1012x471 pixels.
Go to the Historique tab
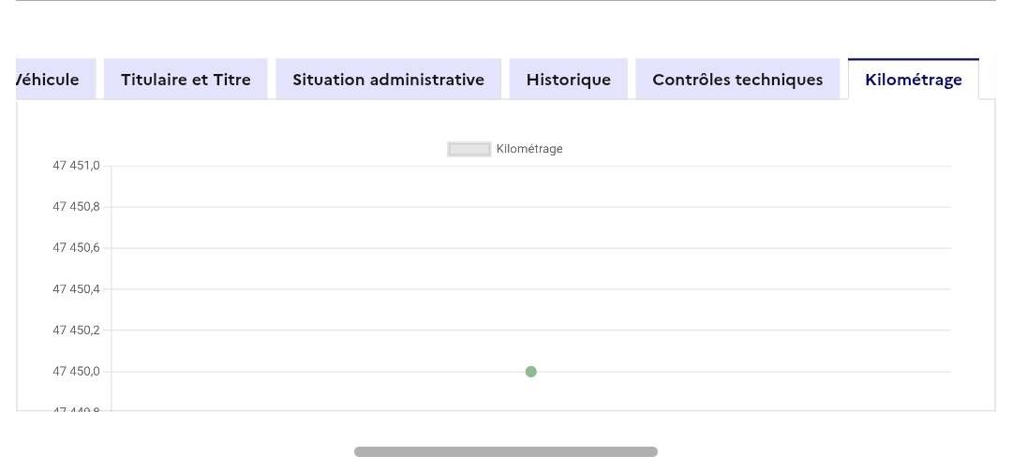568,80
